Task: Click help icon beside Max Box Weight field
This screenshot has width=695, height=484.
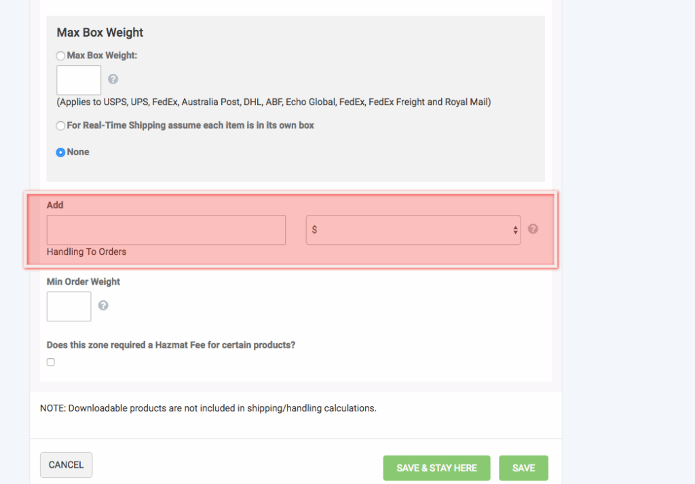Action: pyautogui.click(x=113, y=79)
